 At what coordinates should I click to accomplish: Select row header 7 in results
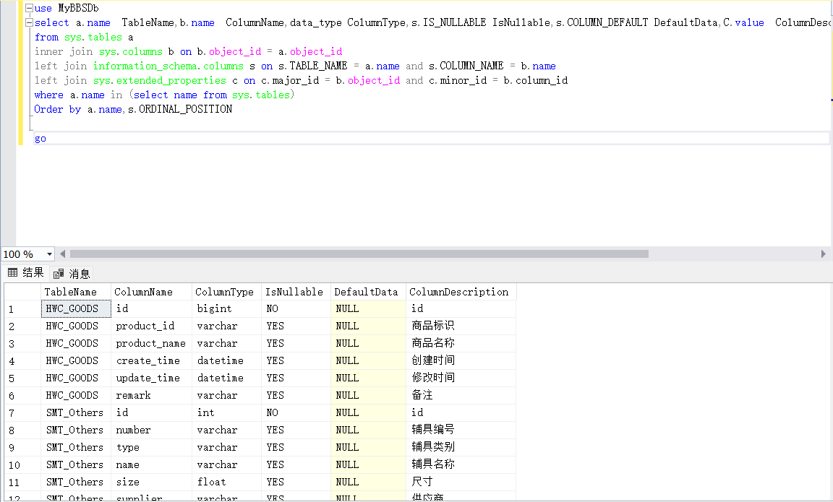pyautogui.click(x=23, y=413)
